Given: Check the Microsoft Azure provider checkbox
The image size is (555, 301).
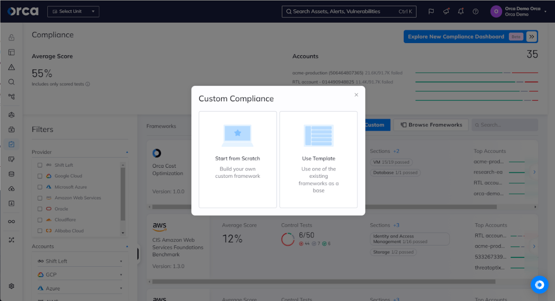Looking at the screenshot, I should (40, 187).
